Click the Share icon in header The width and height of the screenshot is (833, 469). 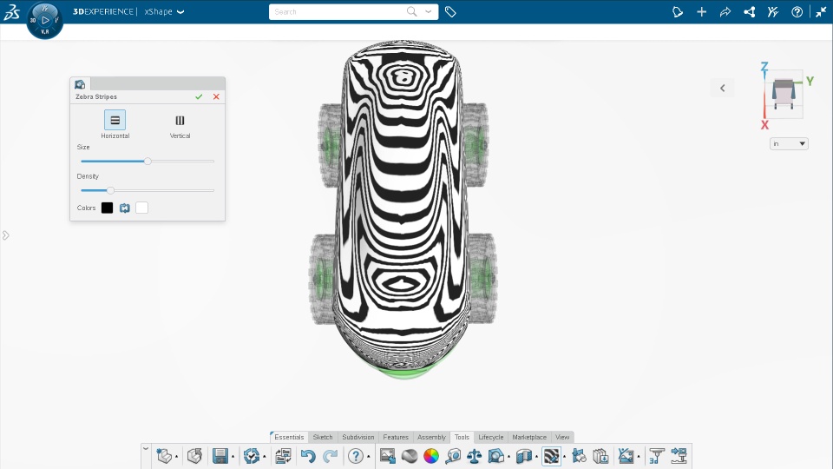click(725, 12)
